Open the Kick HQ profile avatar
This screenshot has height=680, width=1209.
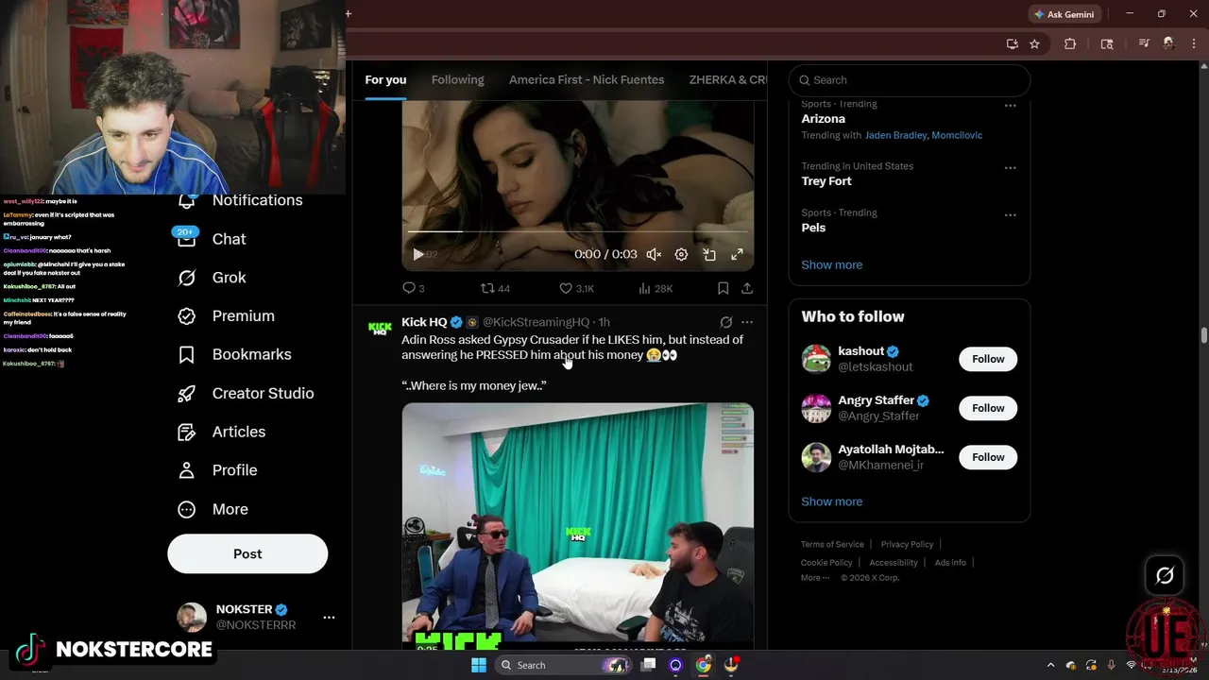(x=380, y=329)
